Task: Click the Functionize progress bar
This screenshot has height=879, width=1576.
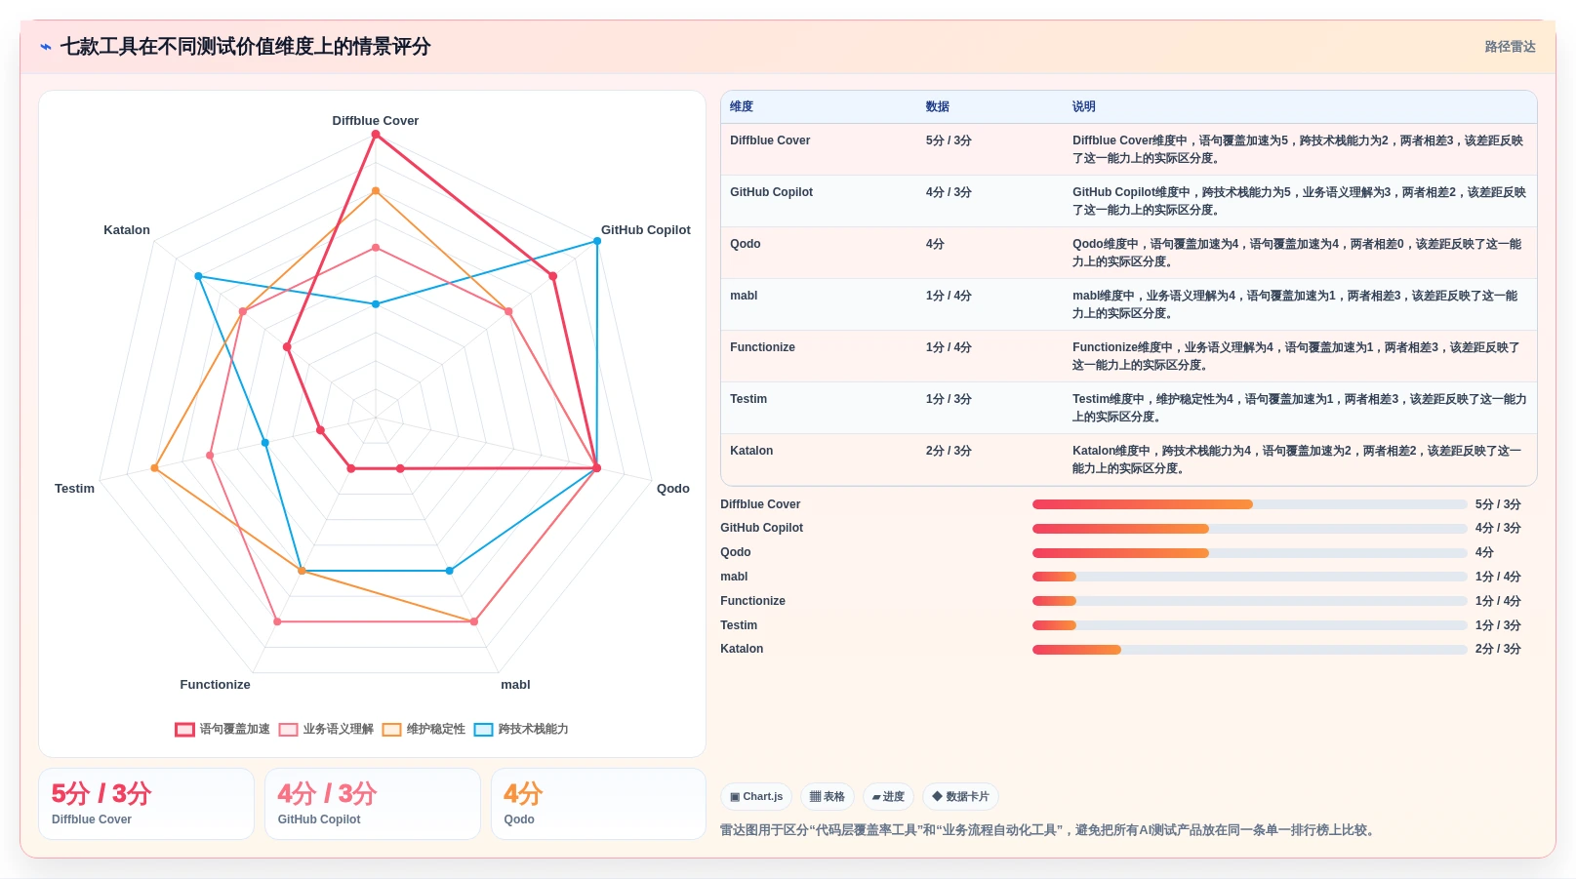Action: coord(1250,601)
